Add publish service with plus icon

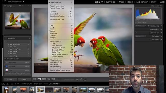30,59
